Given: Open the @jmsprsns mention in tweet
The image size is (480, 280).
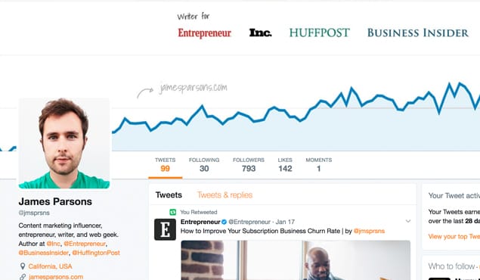Looking at the screenshot, I should pos(369,231).
